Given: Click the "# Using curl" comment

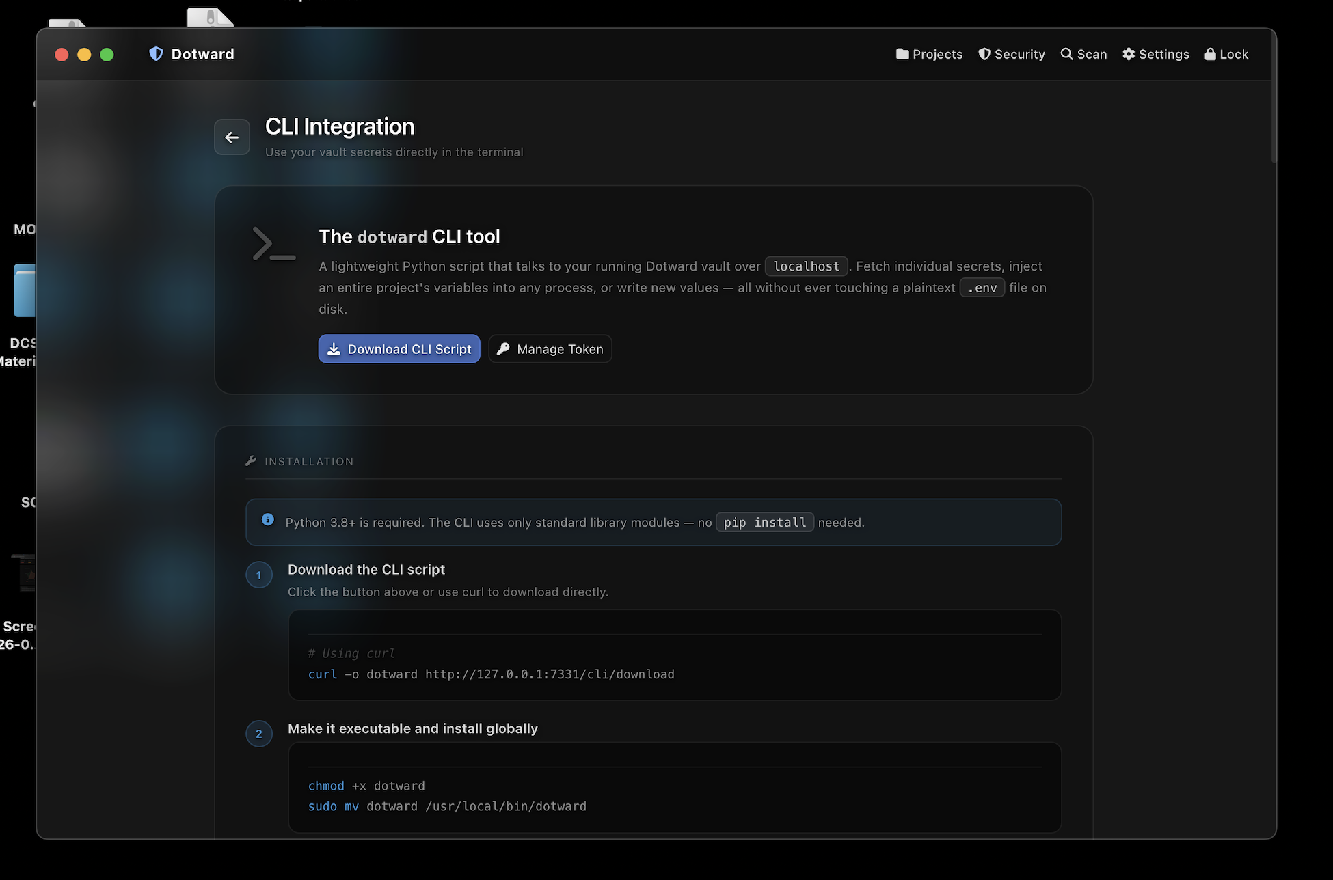Looking at the screenshot, I should pos(351,654).
